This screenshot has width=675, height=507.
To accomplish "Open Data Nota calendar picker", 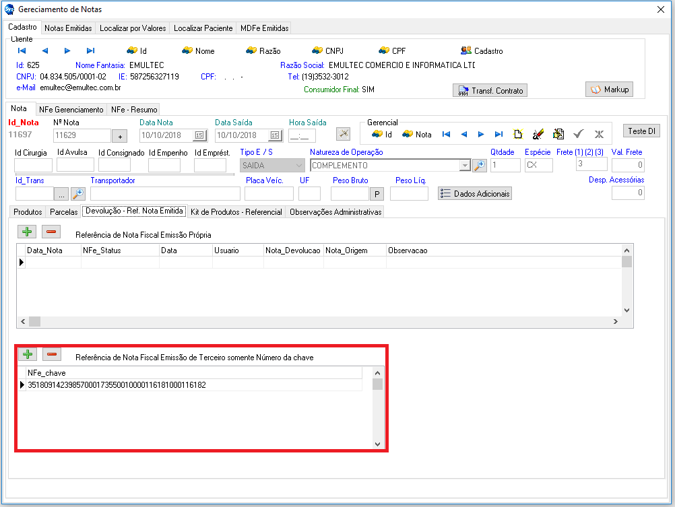I will [x=199, y=135].
